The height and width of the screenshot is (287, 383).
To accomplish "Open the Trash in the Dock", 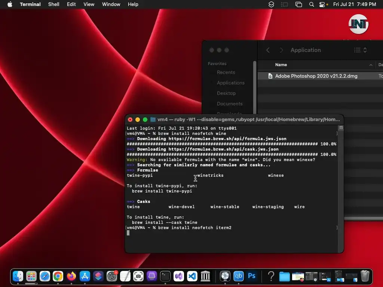I will (x=365, y=276).
